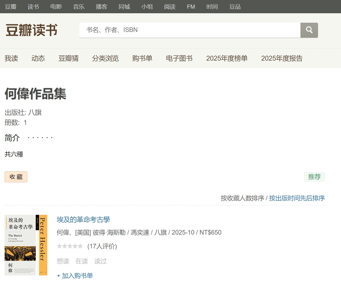This screenshot has width=341, height=296.
Task: Sort by 按出版时间先后排序
Action: [x=297, y=198]
